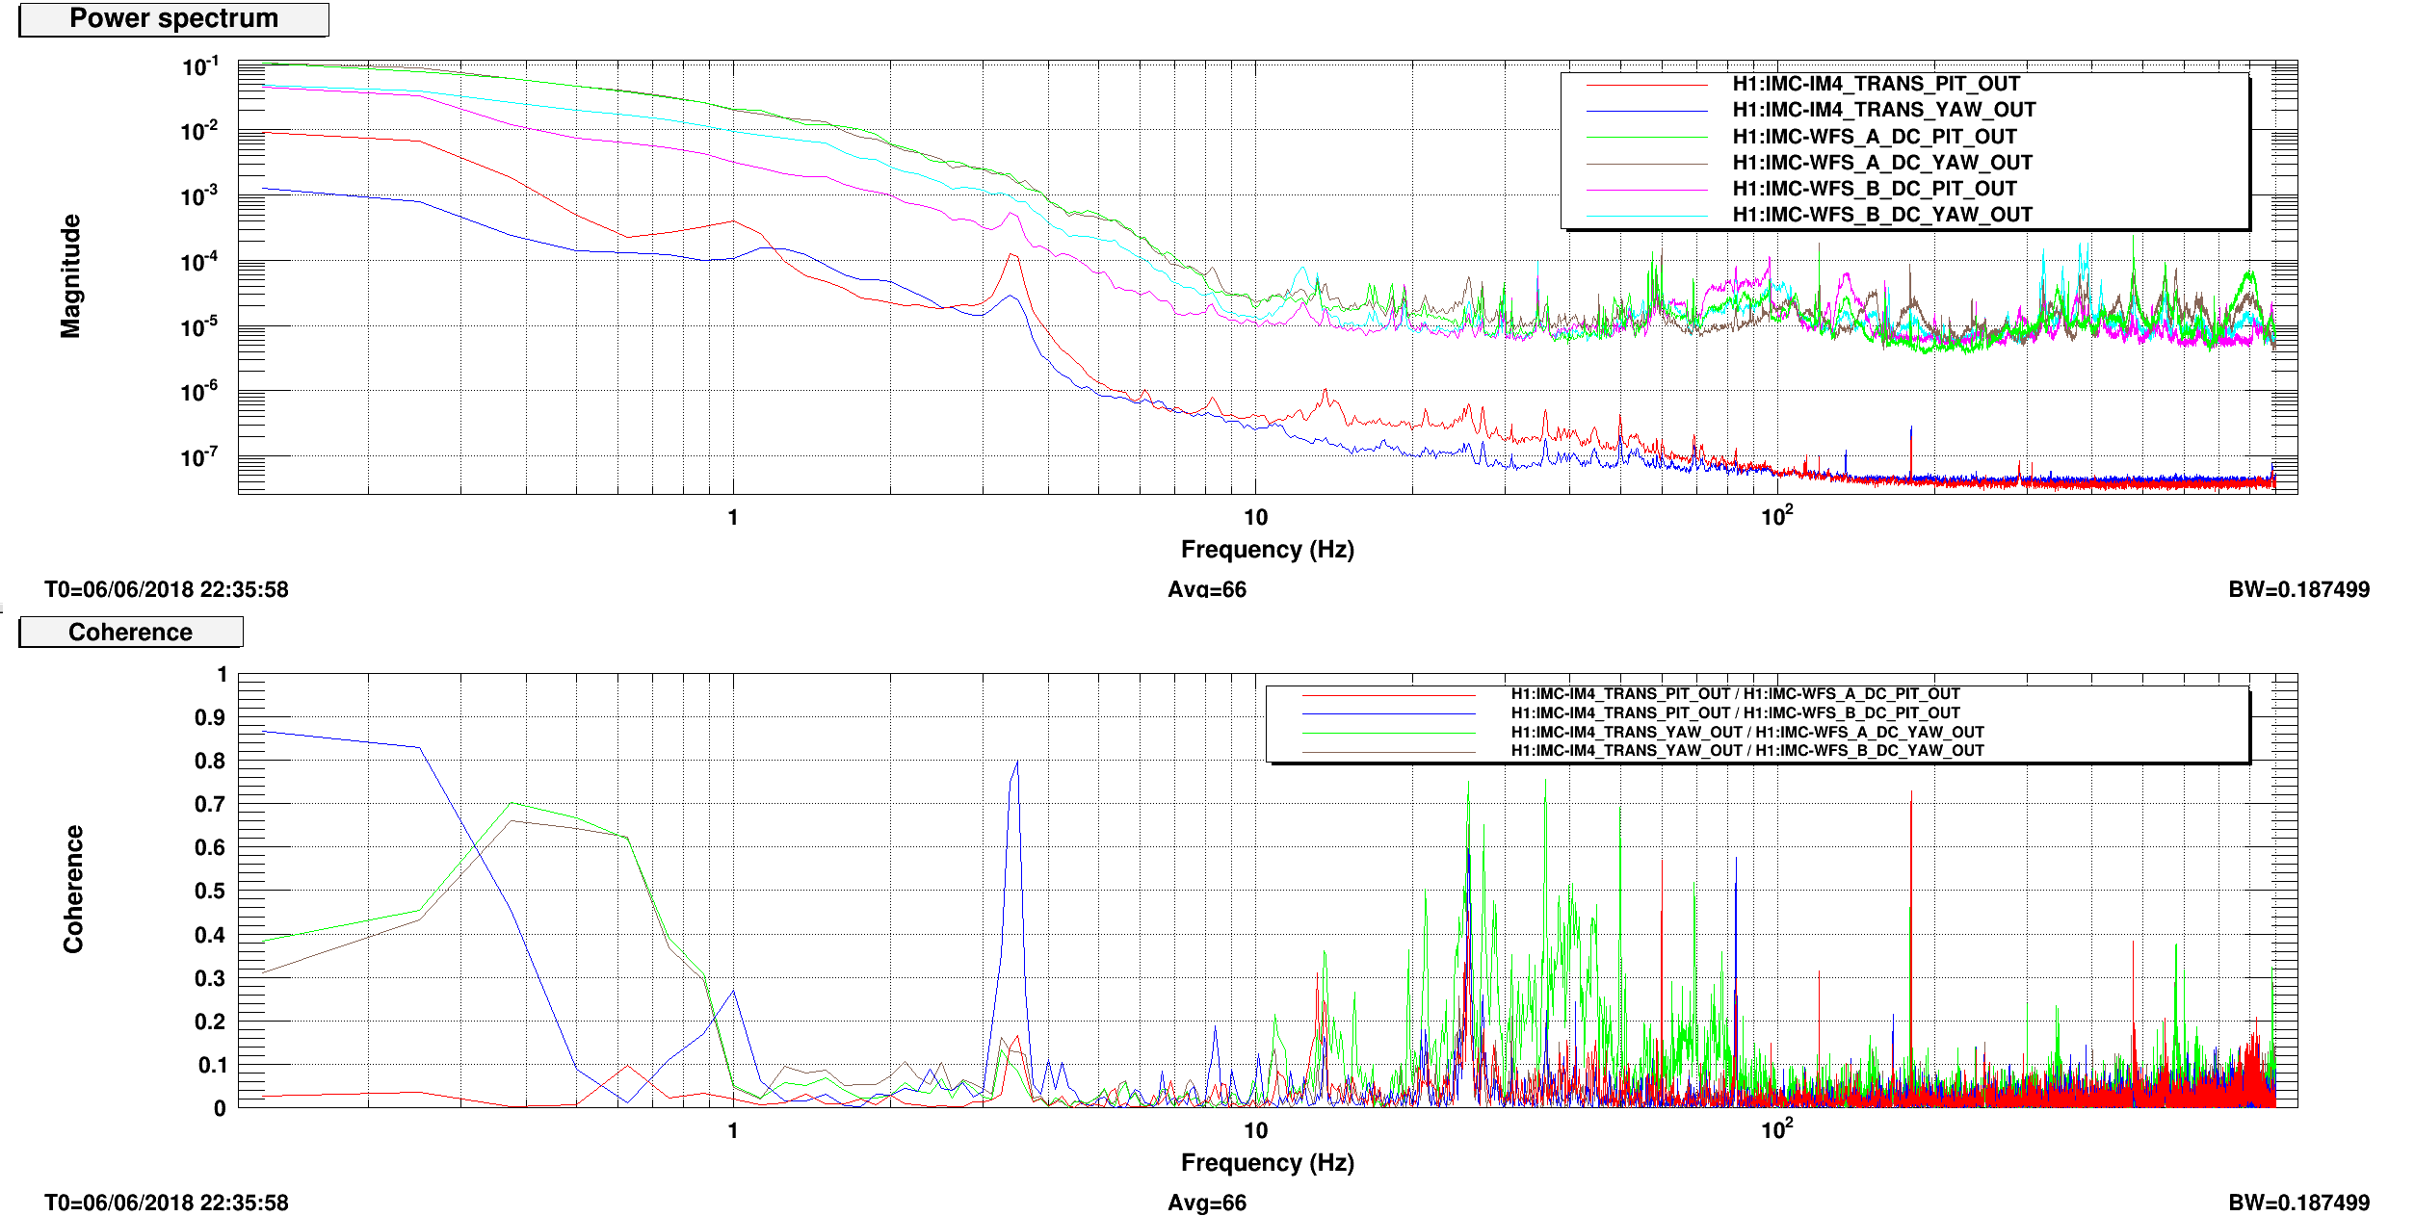
Task: Select H1:IMC-WFS_A_DC_PIT_OUT legend label
Action: coord(1874,137)
